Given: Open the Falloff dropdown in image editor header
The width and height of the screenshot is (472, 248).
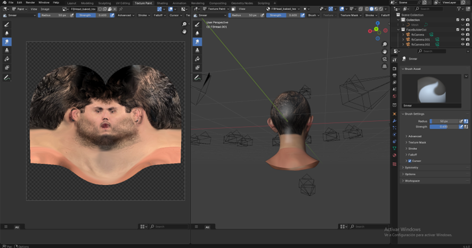Looking at the screenshot, I should 158,15.
